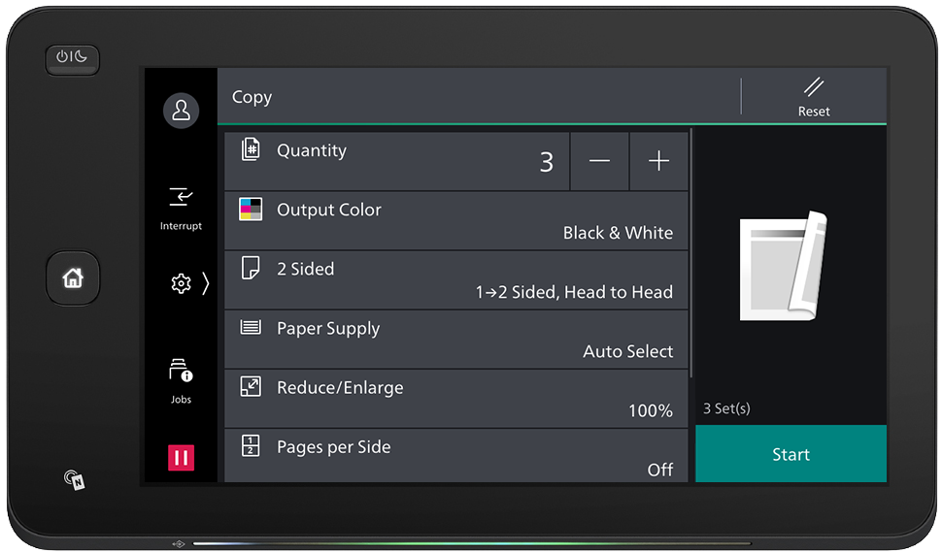Tap the Start button
Image resolution: width=942 pixels, height=553 pixels.
pyautogui.click(x=791, y=454)
